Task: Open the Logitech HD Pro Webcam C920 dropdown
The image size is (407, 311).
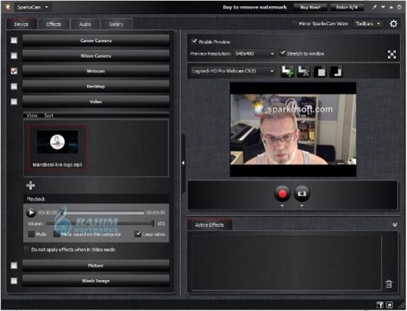Action: 233,71
